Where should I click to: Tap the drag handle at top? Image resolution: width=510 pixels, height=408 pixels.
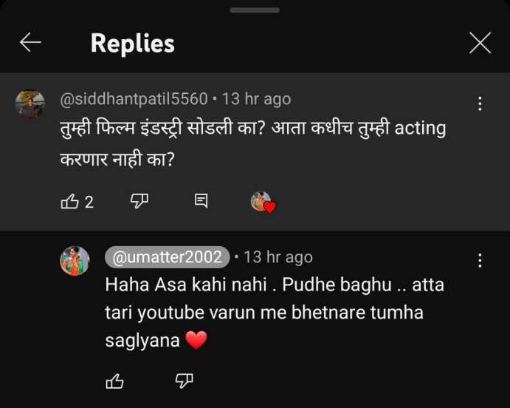point(255,10)
